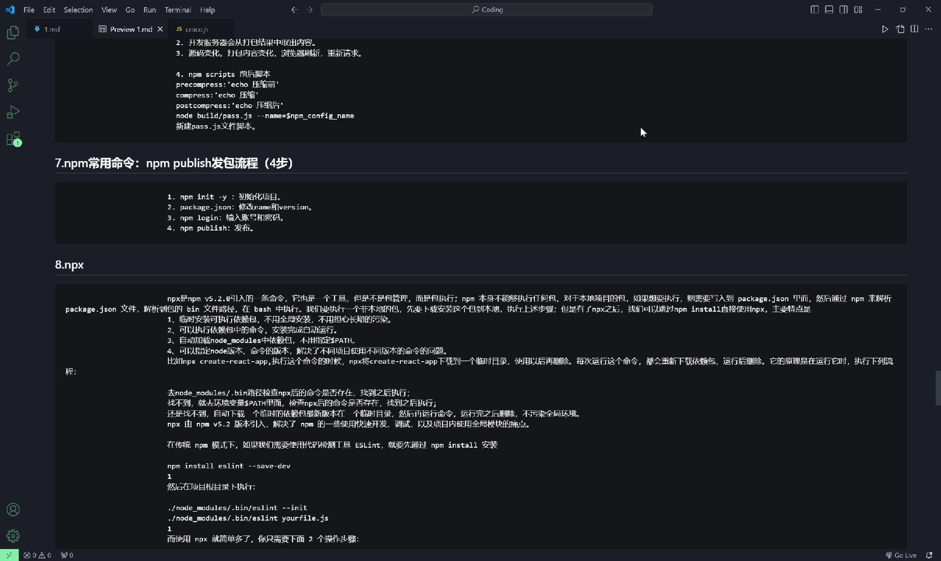Image resolution: width=941 pixels, height=561 pixels.
Task: Open the Go menu
Action: 130,9
